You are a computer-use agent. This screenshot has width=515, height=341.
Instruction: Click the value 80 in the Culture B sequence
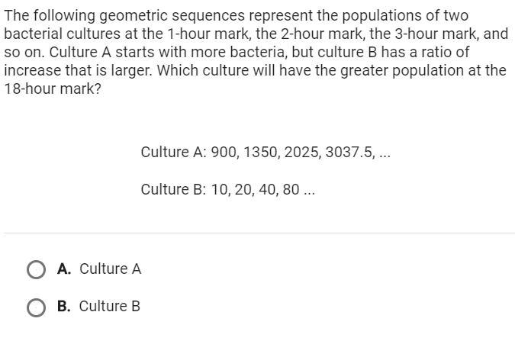point(290,190)
